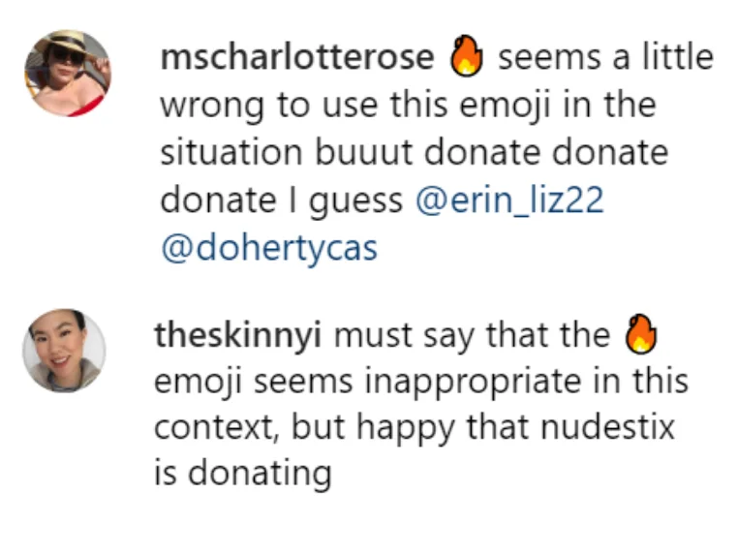738x556 pixels.
Task: Click "wrong to use this emoji in the" line
Action: coord(409,107)
